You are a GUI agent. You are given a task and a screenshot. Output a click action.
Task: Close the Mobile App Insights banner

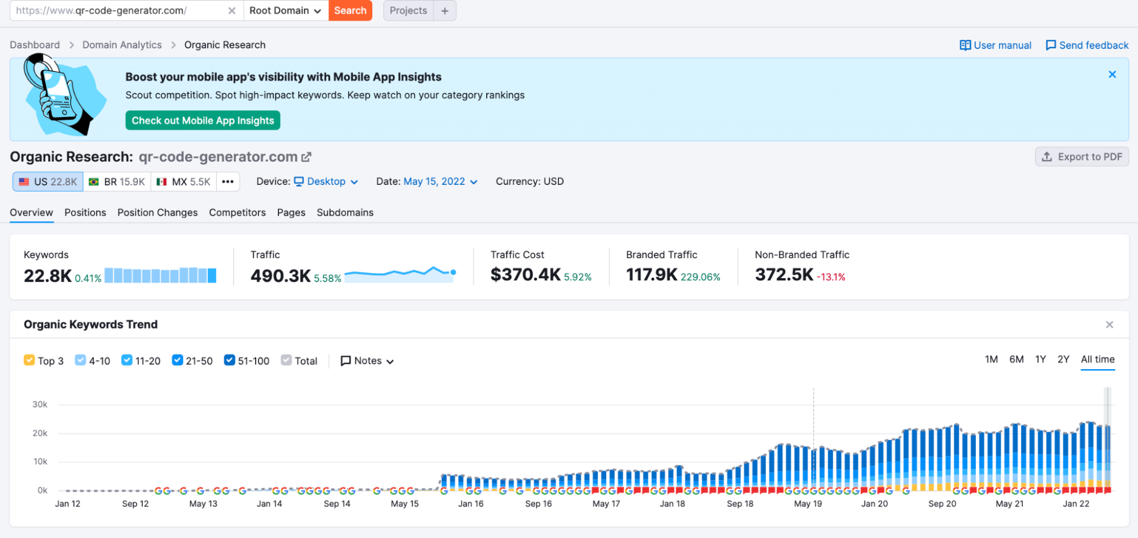pos(1112,75)
